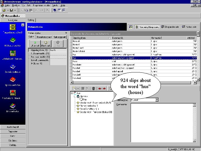This screenshot has width=201, height=151.
Task: Open the Navigator panel header
Action: coord(13,20)
